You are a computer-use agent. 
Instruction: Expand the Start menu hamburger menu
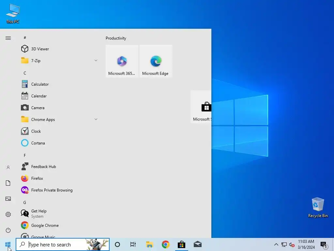tap(8, 38)
